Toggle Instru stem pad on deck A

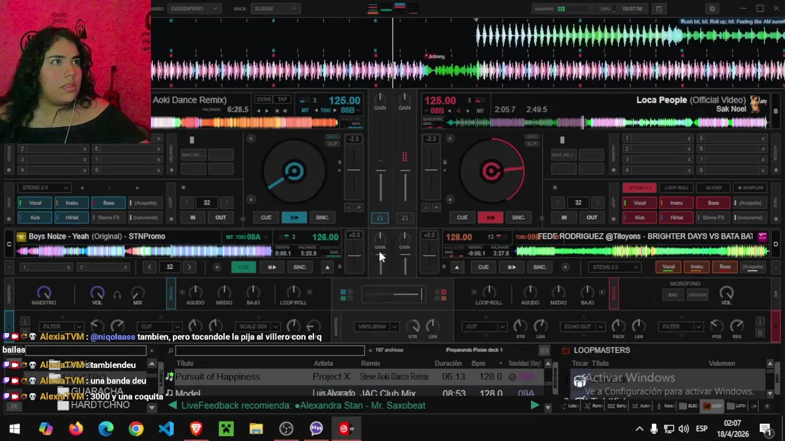click(x=72, y=203)
